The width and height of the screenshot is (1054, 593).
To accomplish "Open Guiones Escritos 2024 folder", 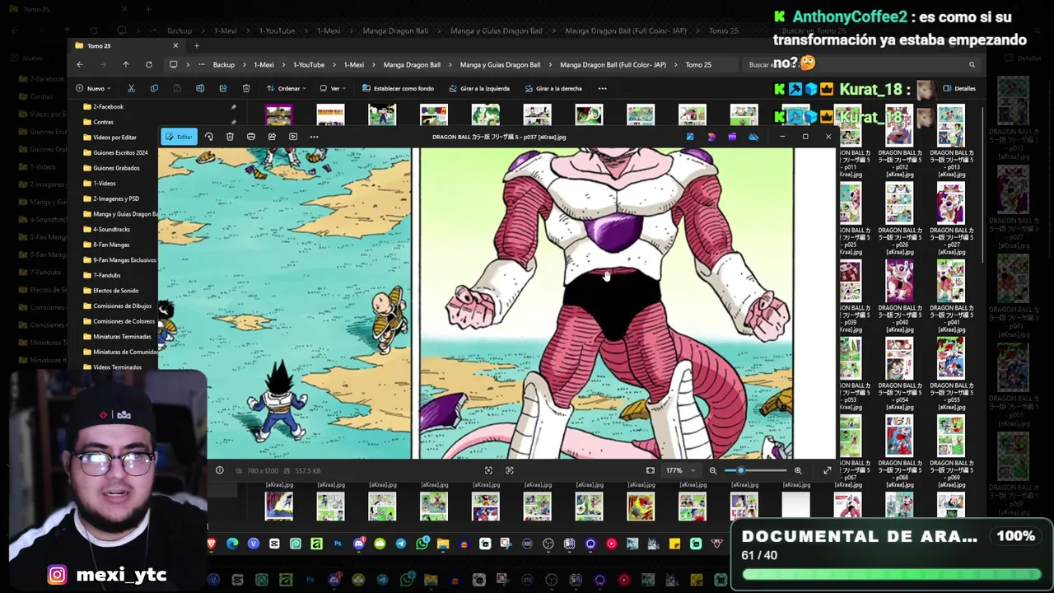I will [x=120, y=152].
